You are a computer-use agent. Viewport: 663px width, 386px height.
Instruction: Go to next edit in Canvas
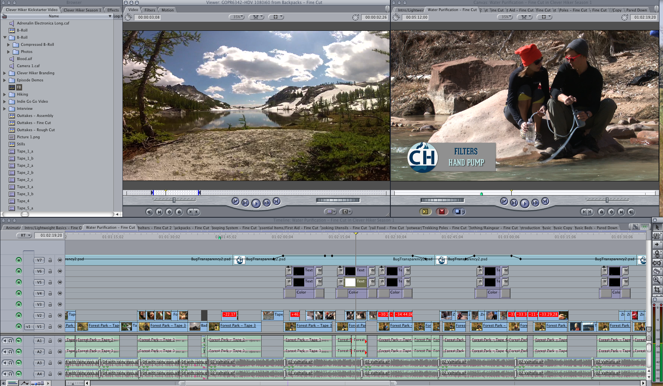point(545,201)
